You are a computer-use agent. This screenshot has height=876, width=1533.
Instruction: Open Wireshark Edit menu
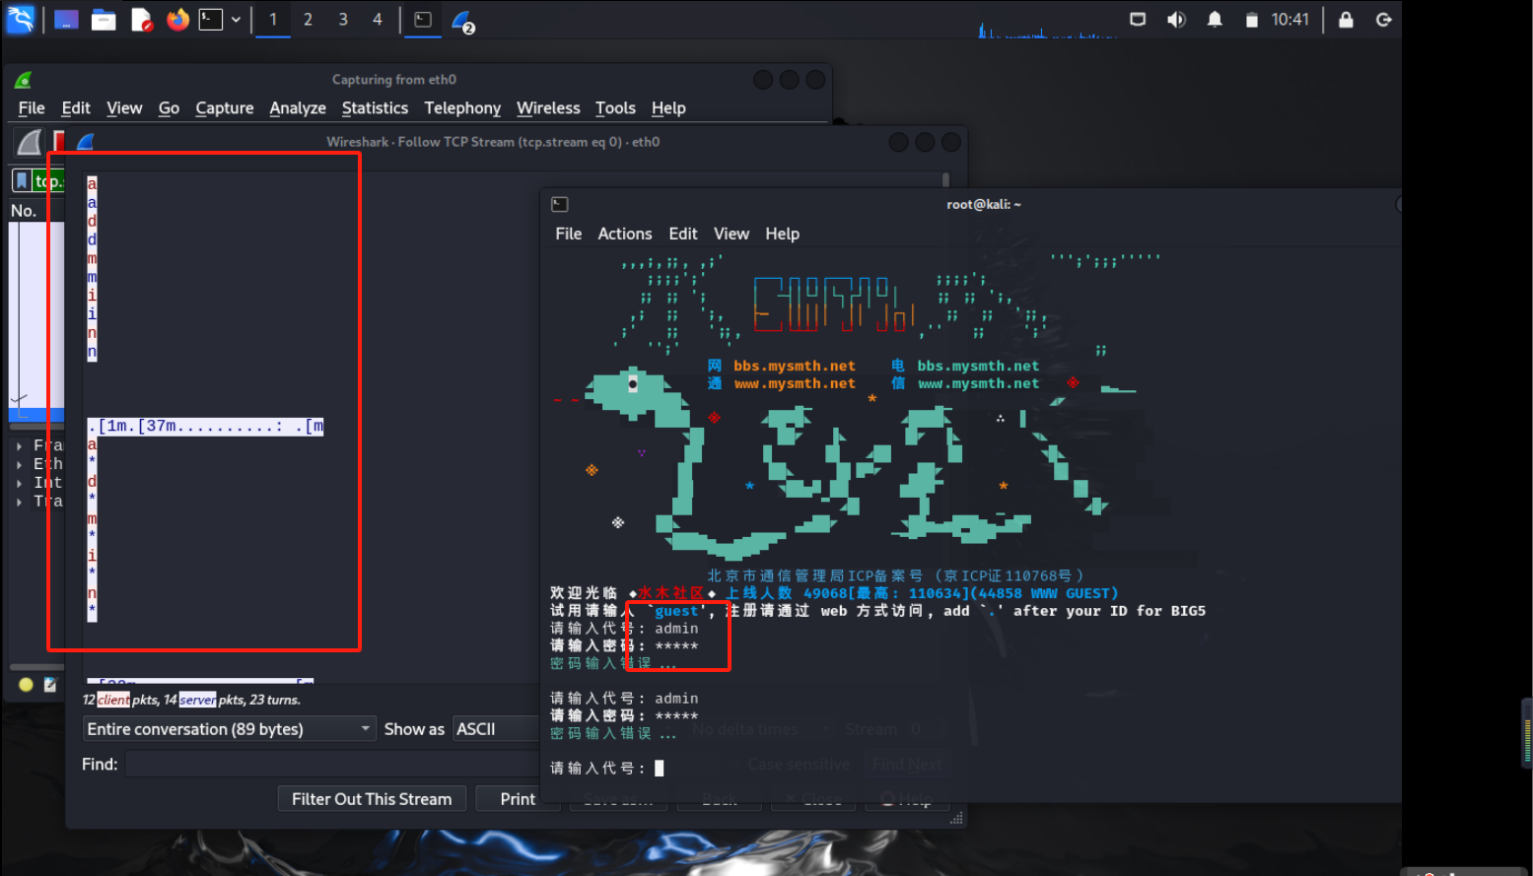76,108
